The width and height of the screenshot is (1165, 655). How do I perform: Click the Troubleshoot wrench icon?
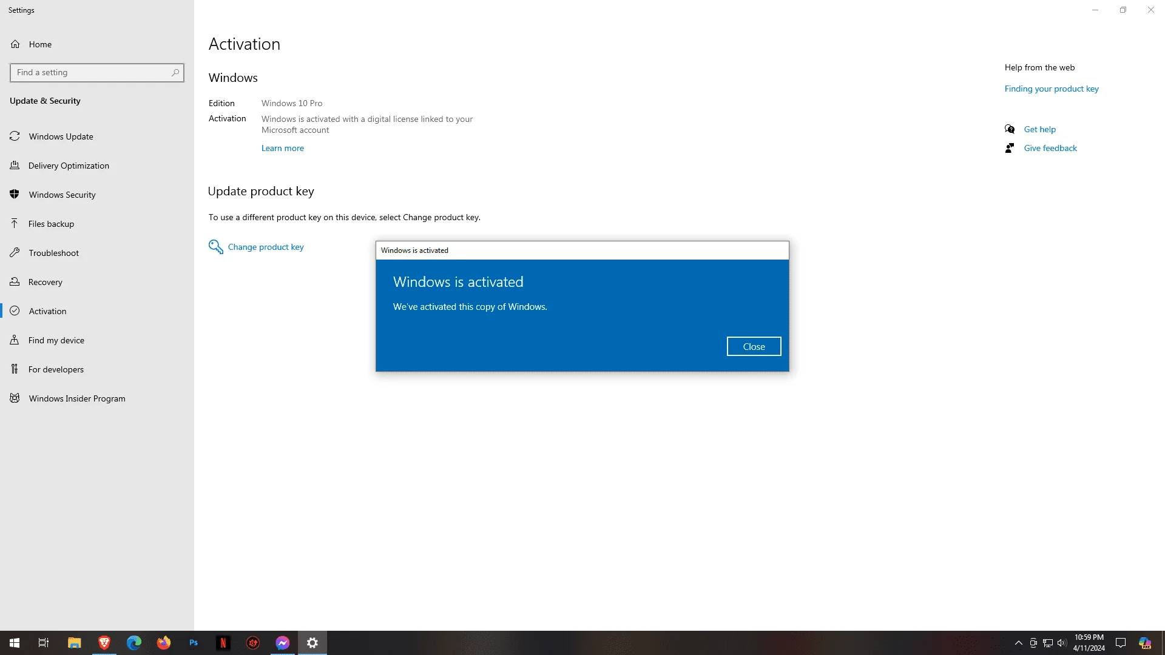tap(15, 253)
